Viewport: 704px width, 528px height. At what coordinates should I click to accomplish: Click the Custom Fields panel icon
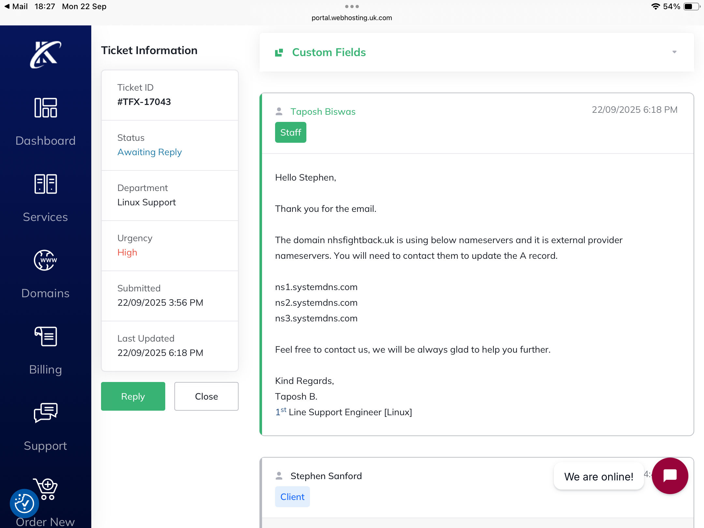click(x=279, y=52)
